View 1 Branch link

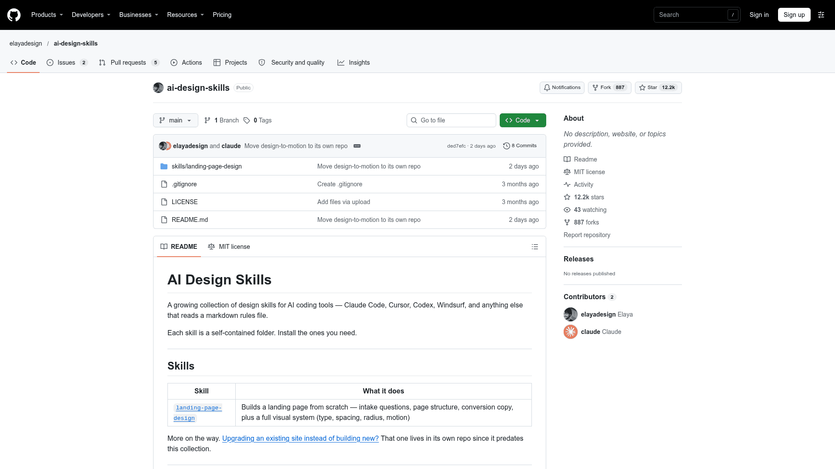click(x=222, y=120)
